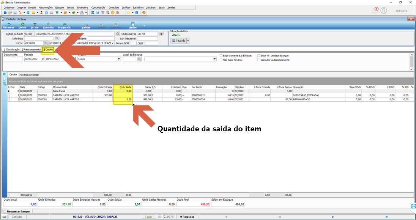This screenshot has height=220, width=416.
Task: Click the calculator icon in main toolbar
Action: (x=98, y=13)
